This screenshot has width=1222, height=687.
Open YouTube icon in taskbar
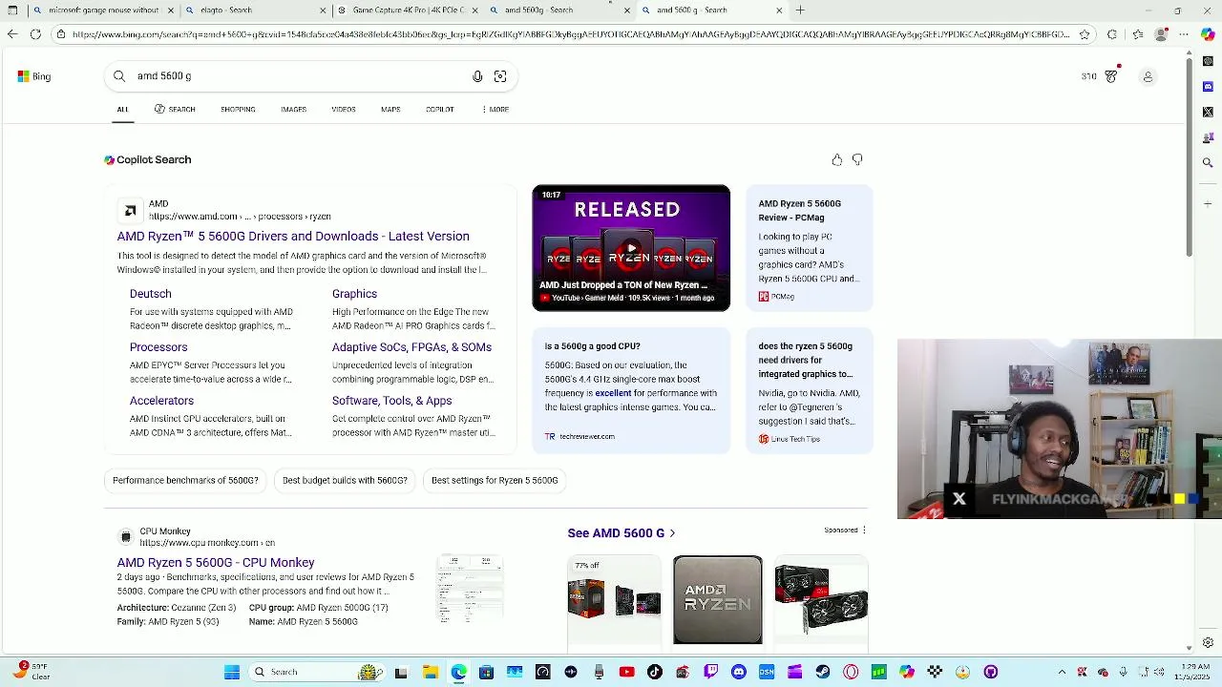(x=626, y=672)
